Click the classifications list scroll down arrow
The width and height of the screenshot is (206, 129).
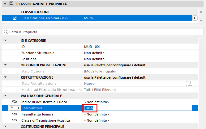click(x=201, y=21)
